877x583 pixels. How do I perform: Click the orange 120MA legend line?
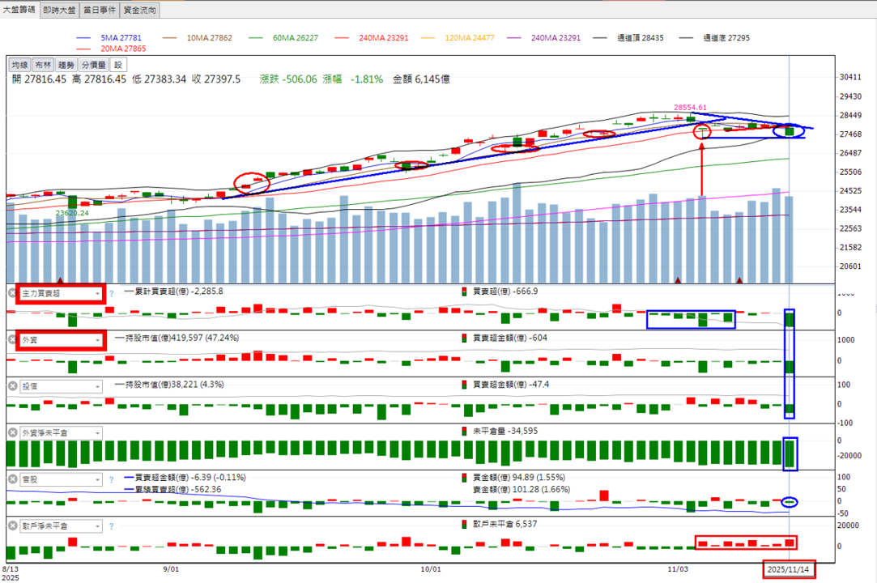(x=428, y=38)
